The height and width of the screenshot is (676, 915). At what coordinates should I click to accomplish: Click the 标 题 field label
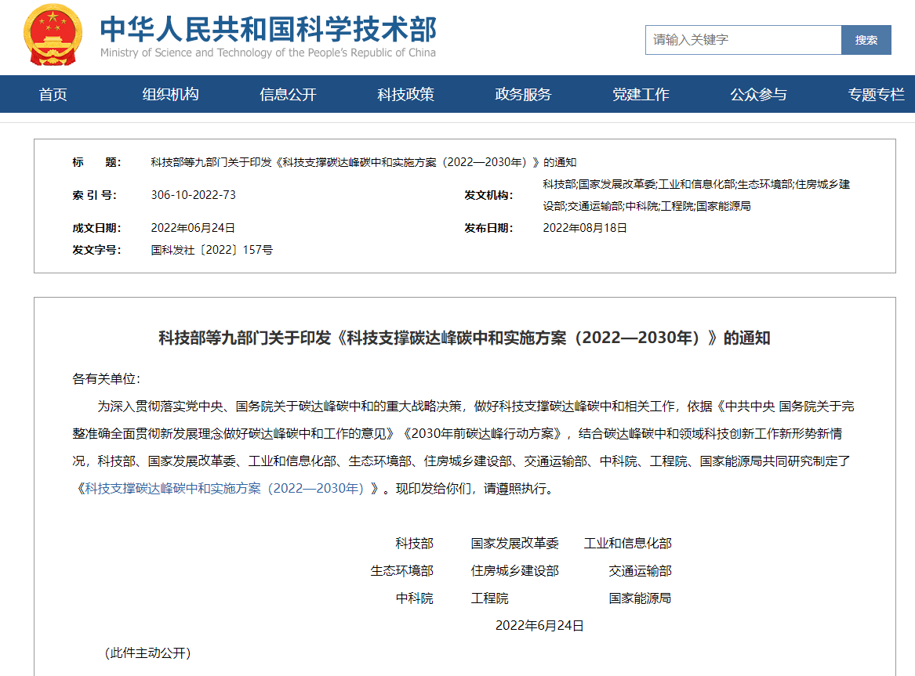tap(97, 162)
